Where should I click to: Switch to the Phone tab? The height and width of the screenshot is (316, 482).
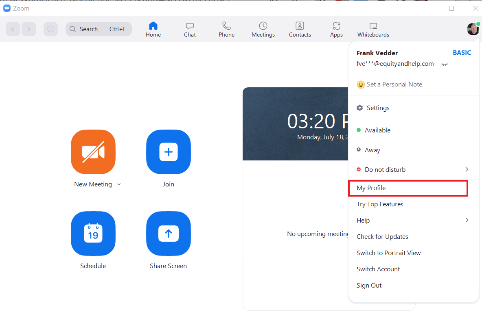point(227,30)
